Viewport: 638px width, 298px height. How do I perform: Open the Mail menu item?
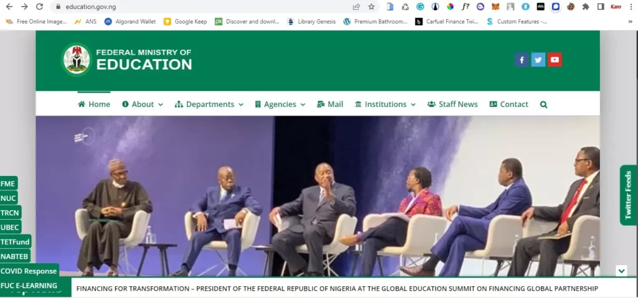pyautogui.click(x=330, y=105)
